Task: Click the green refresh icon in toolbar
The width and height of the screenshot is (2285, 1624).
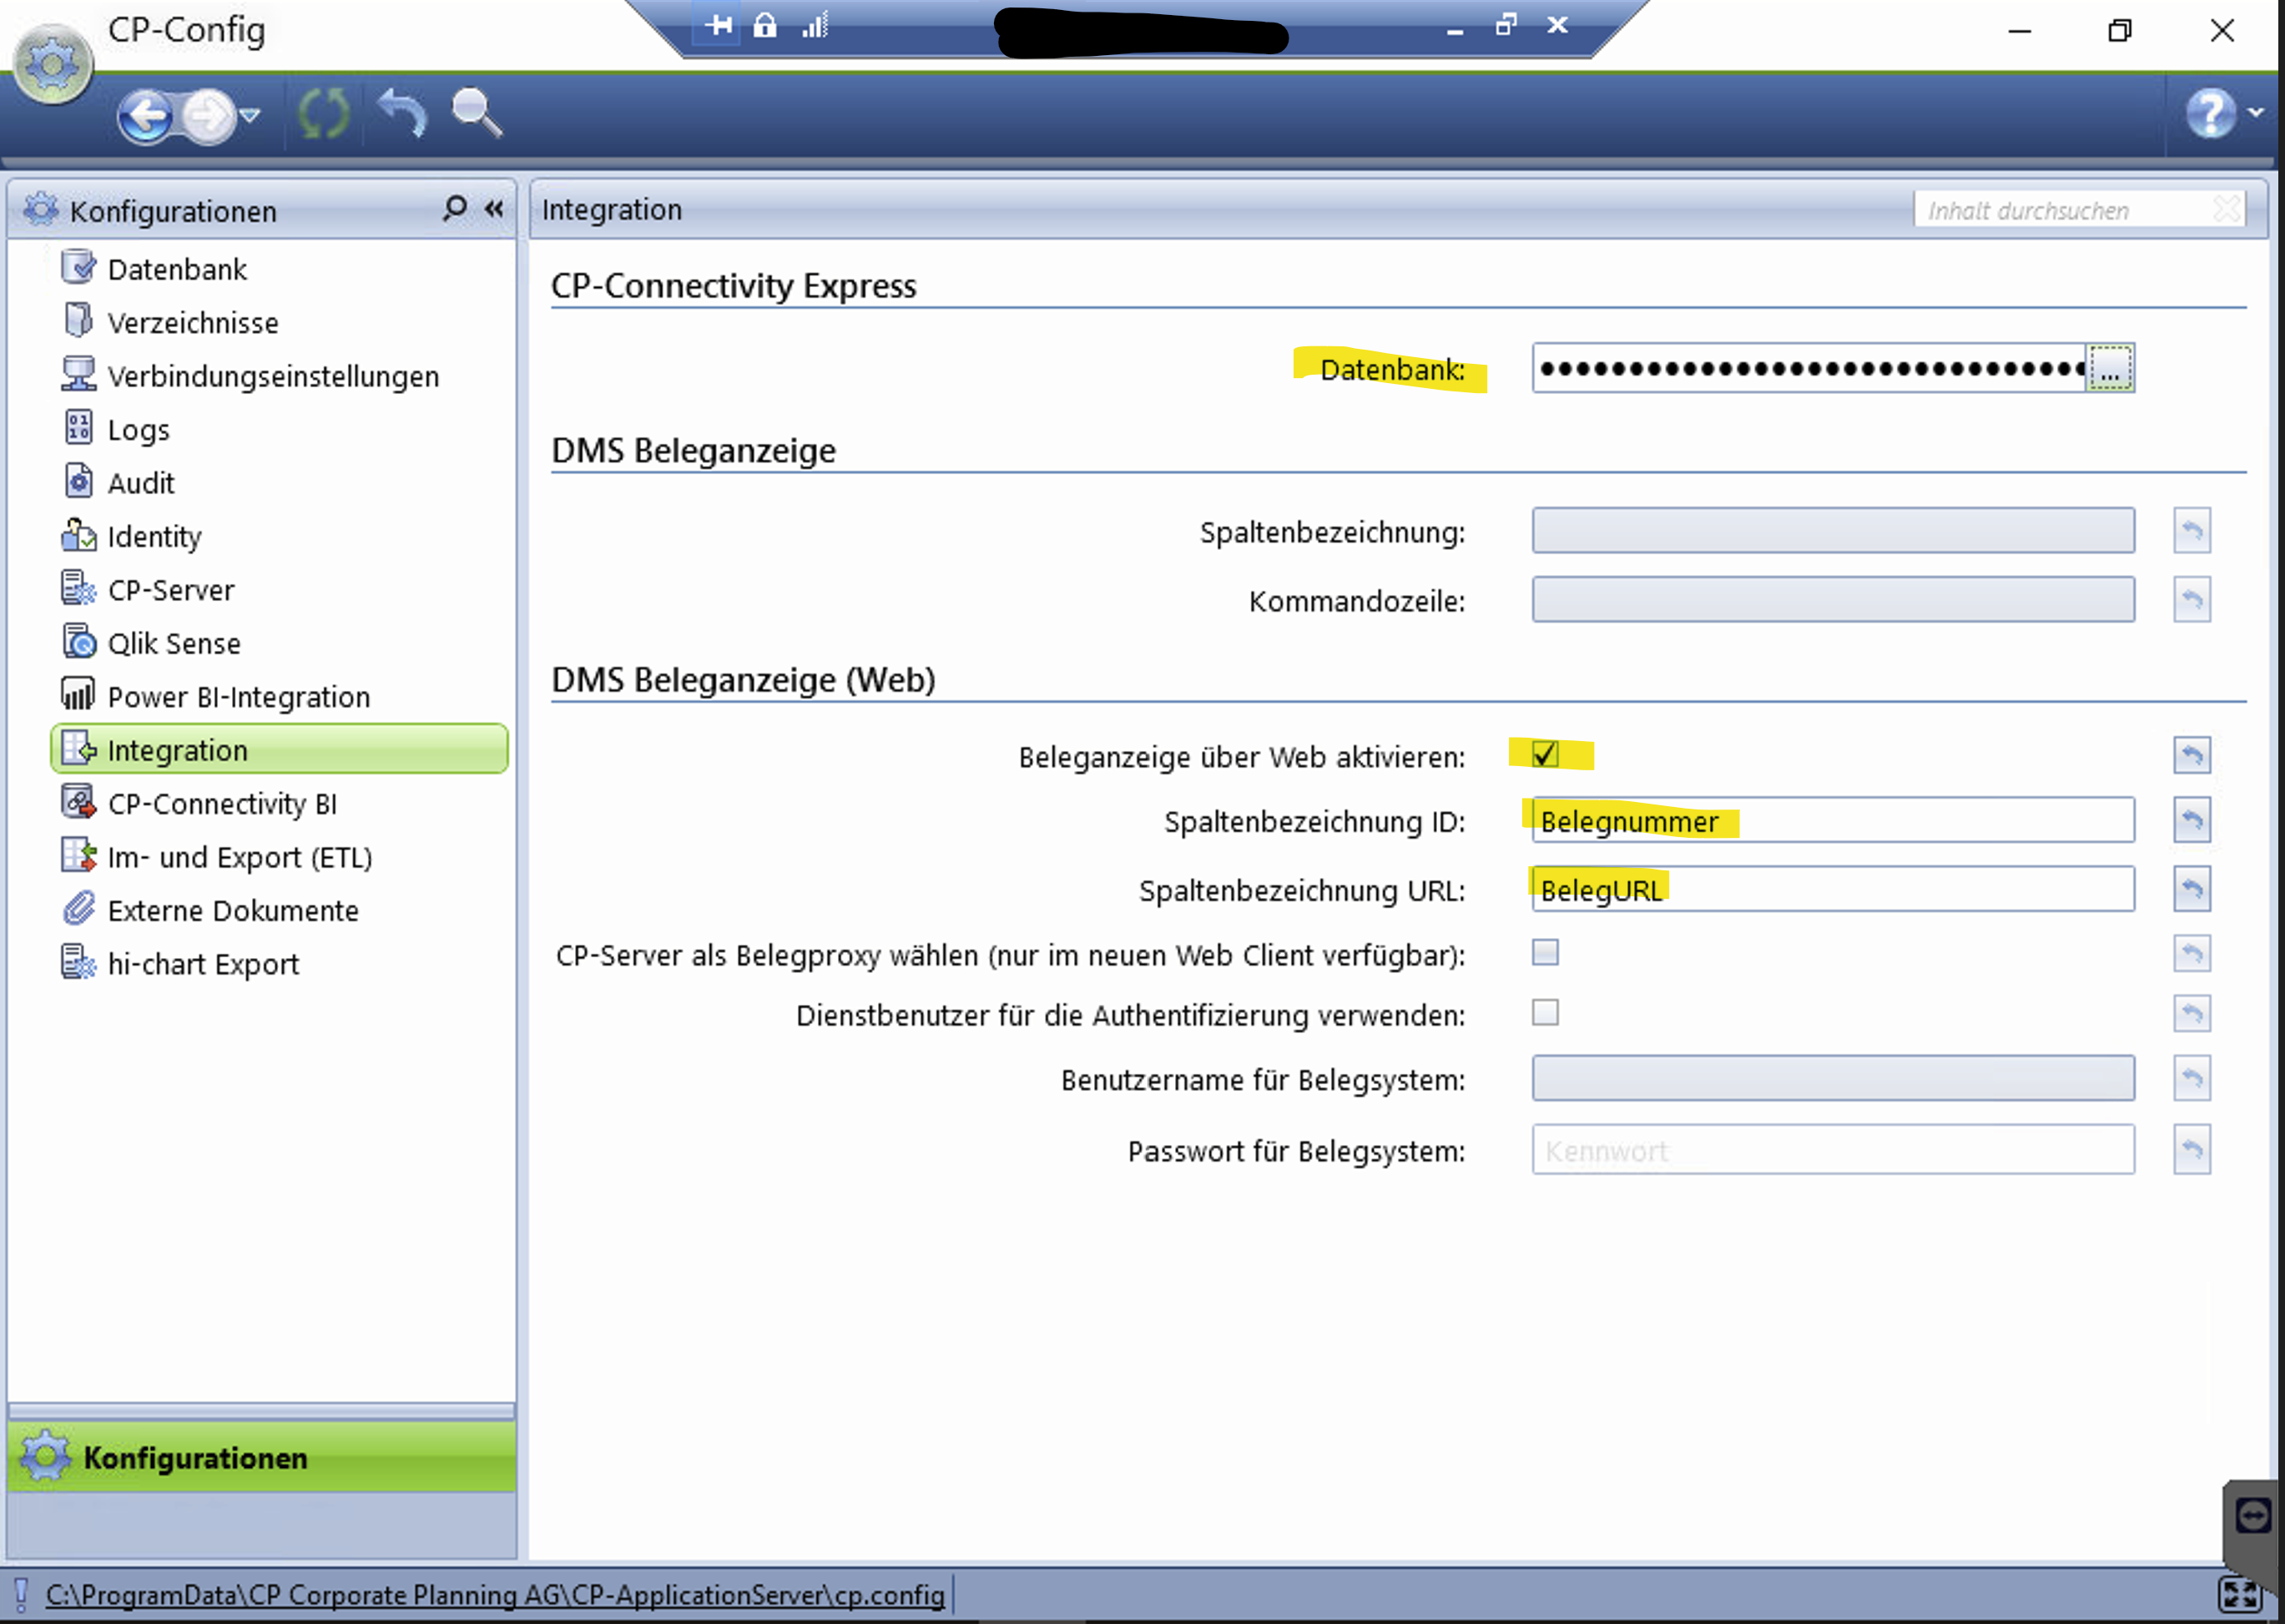Action: click(x=324, y=114)
